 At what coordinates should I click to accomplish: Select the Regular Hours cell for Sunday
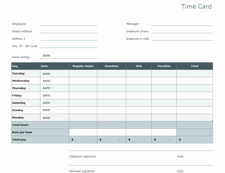(83, 110)
